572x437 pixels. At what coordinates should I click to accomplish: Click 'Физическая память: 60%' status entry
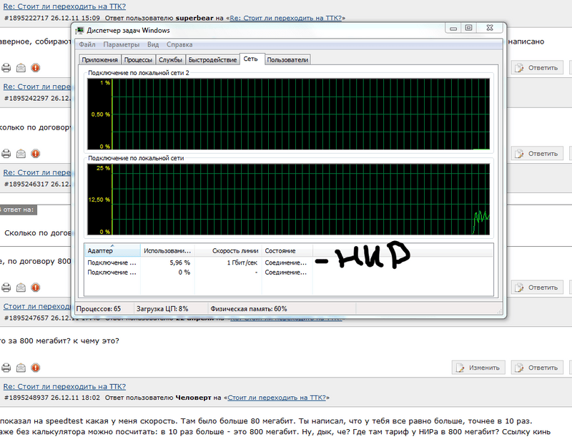(248, 308)
